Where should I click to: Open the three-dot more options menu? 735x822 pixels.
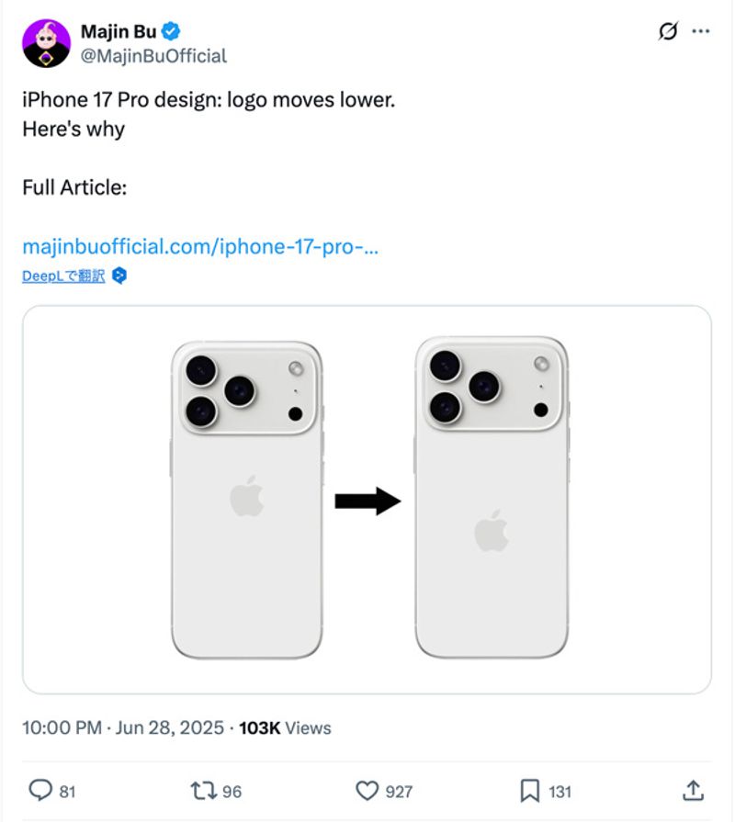click(701, 31)
